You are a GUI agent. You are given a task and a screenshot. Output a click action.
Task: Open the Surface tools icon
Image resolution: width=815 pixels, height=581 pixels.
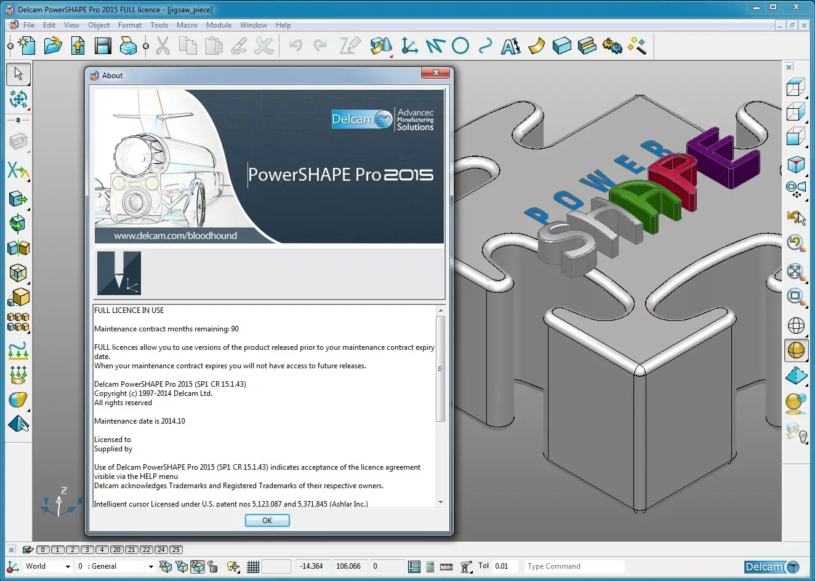click(x=537, y=46)
